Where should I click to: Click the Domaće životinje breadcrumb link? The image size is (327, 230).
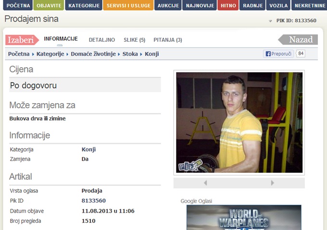[x=93, y=54]
